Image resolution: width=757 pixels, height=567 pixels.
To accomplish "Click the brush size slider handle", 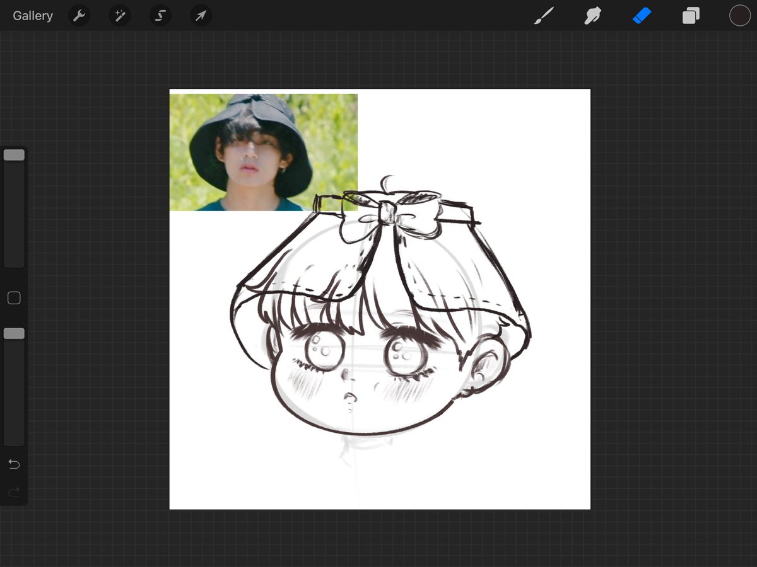I will 14,155.
